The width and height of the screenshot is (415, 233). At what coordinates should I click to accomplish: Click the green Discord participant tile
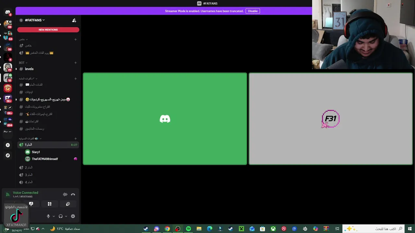pyautogui.click(x=165, y=119)
